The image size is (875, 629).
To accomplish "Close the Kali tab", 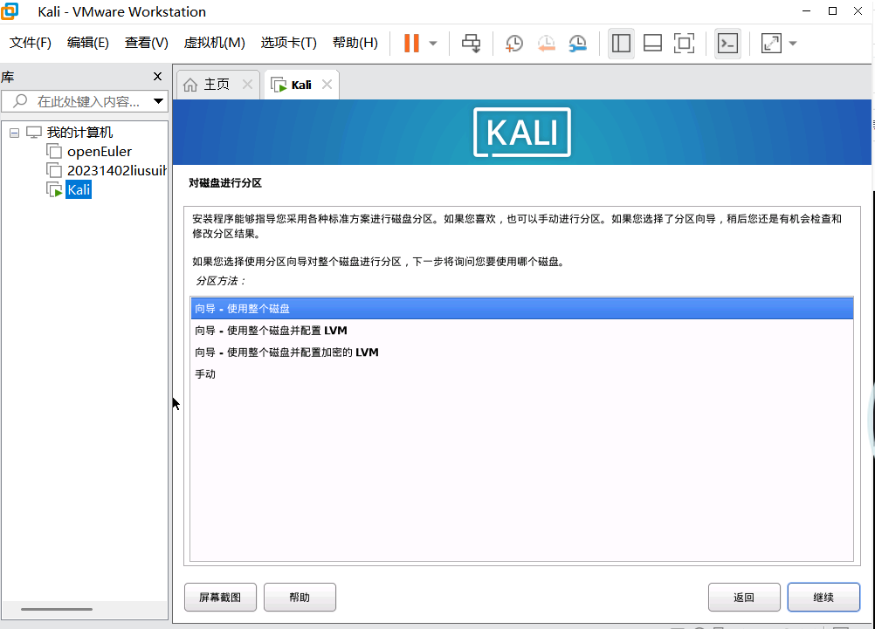I will point(327,85).
